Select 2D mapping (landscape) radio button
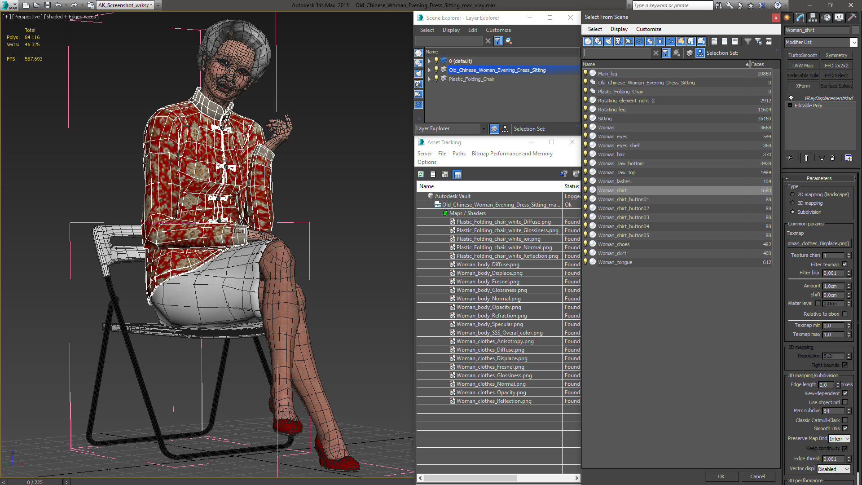 [x=792, y=194]
